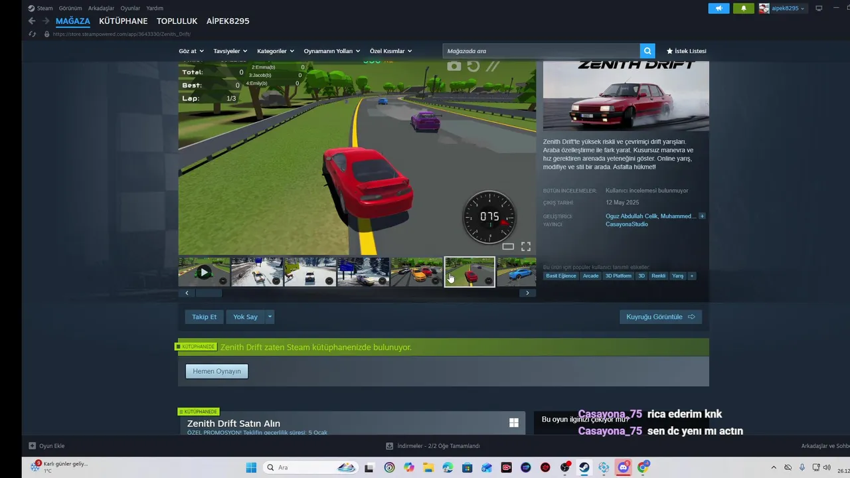Click the Kuyruğu Görüntüle button

pos(661,317)
